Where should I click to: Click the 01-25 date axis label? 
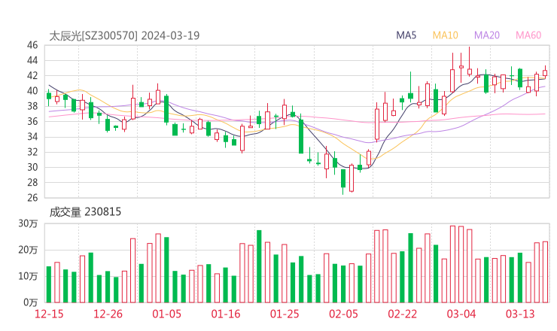[x=285, y=314]
